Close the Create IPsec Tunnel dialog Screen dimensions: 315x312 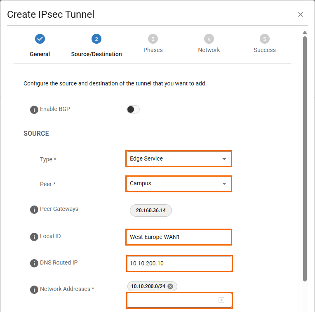click(301, 14)
